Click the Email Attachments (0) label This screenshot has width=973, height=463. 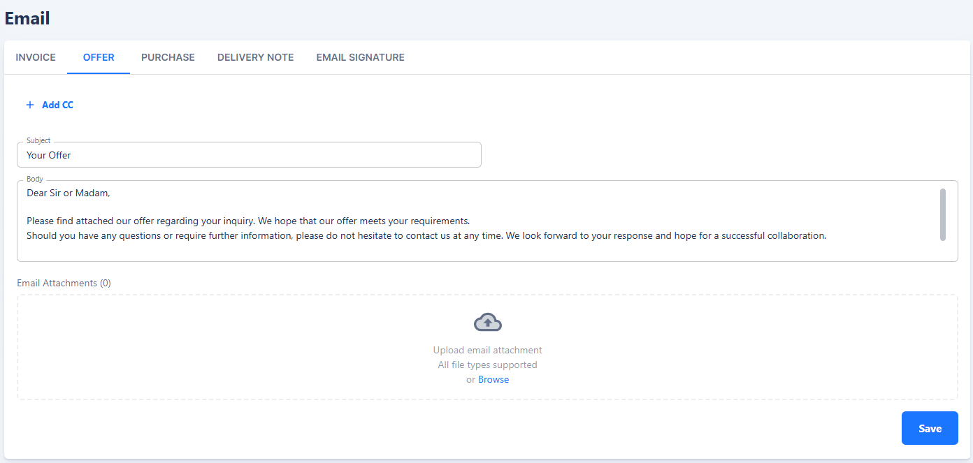64,283
